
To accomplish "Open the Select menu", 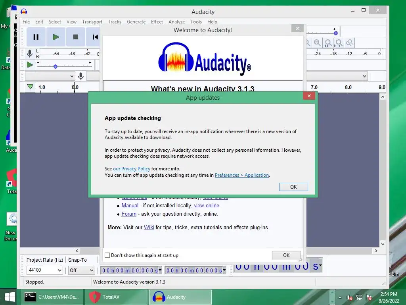I will (x=55, y=22).
